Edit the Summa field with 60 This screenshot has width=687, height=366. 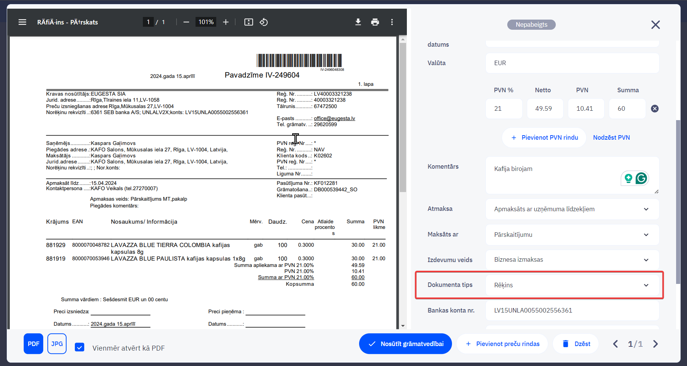[x=627, y=109]
